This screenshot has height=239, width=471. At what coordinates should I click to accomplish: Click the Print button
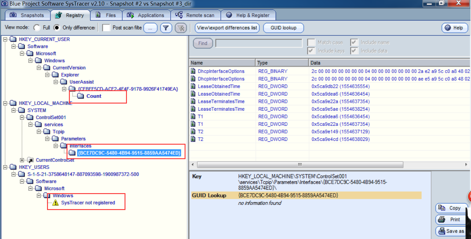pos(451,219)
